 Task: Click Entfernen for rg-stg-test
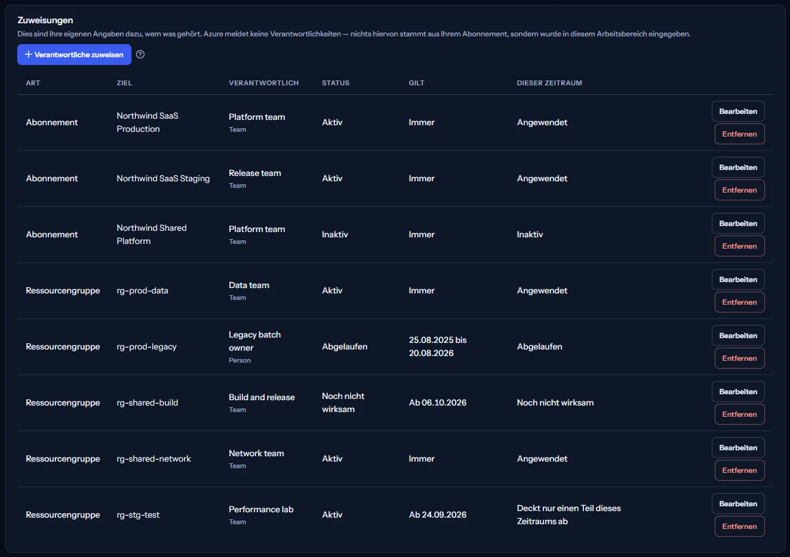pyautogui.click(x=739, y=527)
